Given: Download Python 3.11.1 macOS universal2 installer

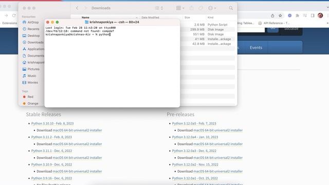Looking at the screenshot, I should click(77, 158).
